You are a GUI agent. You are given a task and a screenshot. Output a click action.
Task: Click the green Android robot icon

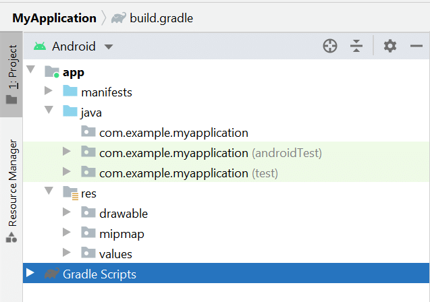pyautogui.click(x=40, y=47)
